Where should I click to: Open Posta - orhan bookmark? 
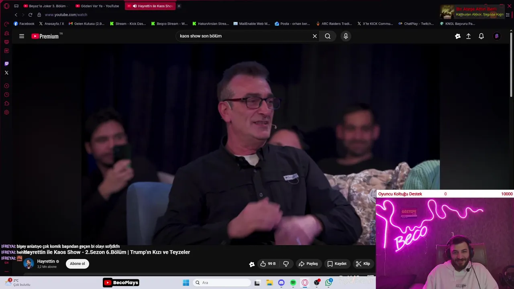coord(292,24)
